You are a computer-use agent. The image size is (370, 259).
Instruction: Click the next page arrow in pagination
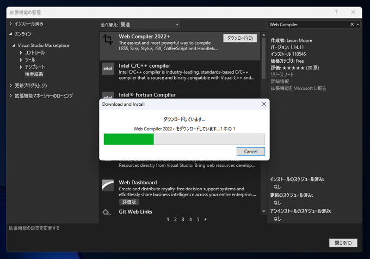[206, 220]
